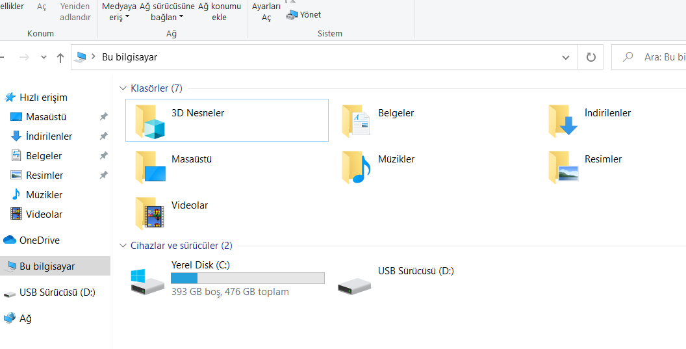
Task: Click Ağ konumu ekle ribbon button
Action: coord(219,12)
